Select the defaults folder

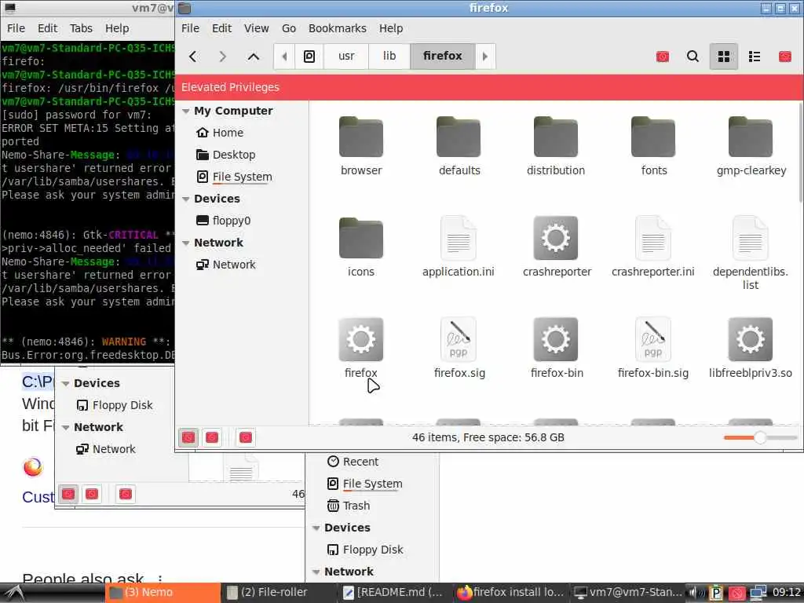(459, 146)
